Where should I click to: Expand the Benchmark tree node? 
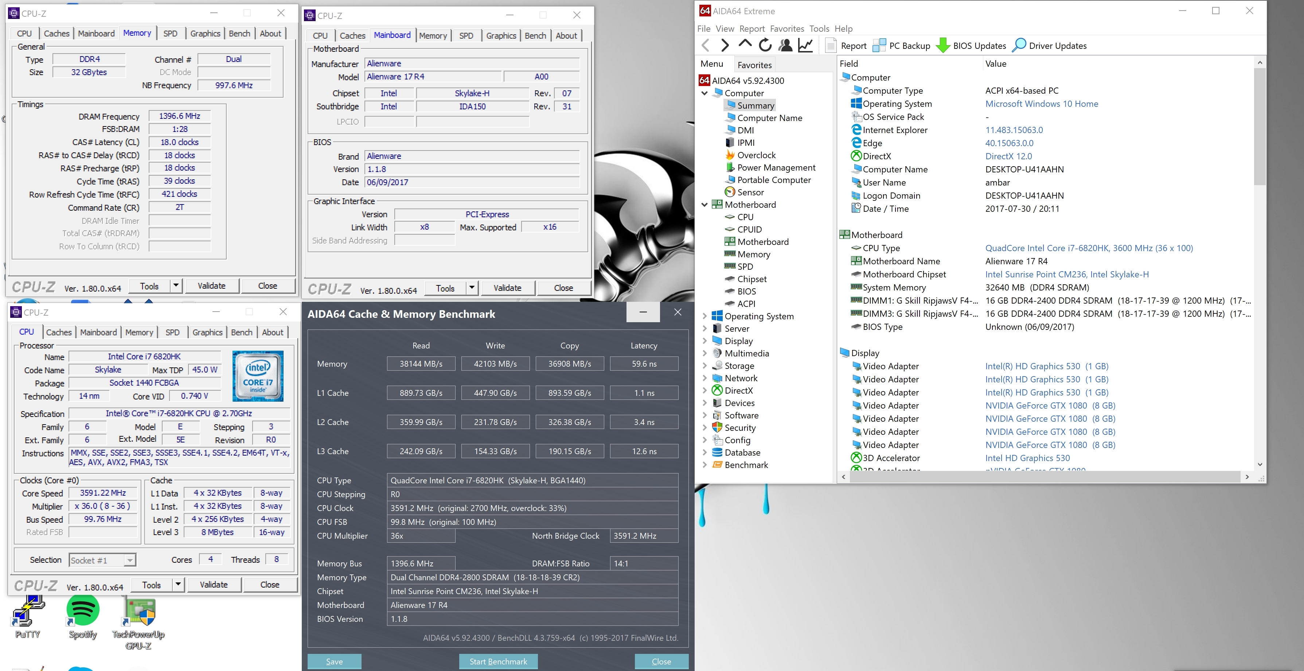[x=704, y=465]
